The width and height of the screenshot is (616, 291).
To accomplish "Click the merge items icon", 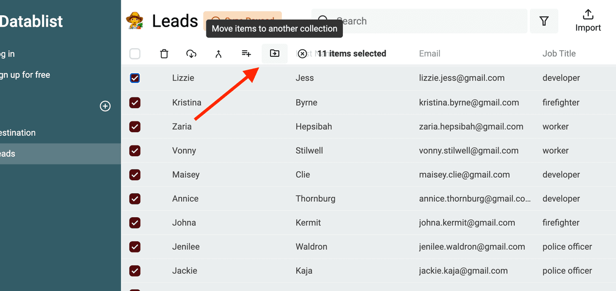I will click(x=218, y=54).
